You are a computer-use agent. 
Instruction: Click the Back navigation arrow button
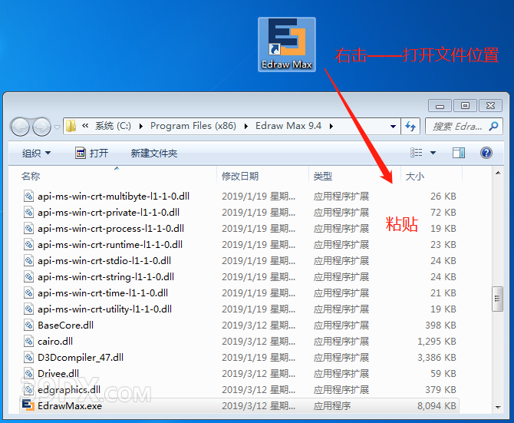coord(20,127)
